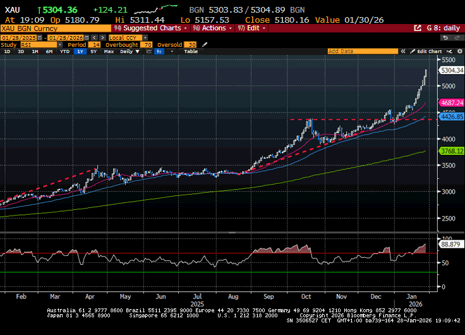Switch range to YTD
465x335 pixels.
[x=64, y=51]
